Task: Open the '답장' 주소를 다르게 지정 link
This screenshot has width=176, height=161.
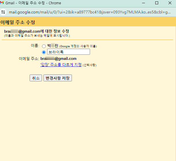Action: [61, 65]
